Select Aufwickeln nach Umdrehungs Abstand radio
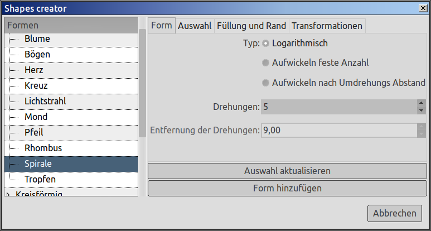Image resolution: width=431 pixels, height=231 pixels. coord(266,83)
